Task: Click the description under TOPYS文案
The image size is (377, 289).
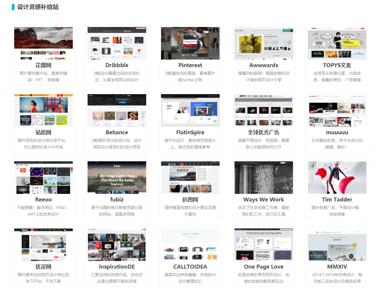Action: 337,76
